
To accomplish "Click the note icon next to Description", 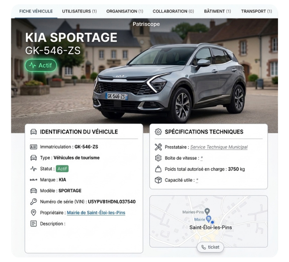I will pos(33,224).
